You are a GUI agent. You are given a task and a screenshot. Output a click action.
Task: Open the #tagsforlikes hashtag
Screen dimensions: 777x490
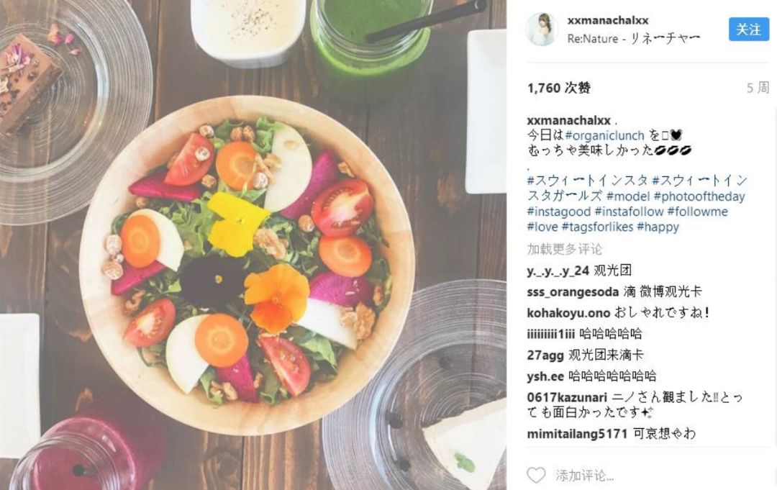tap(597, 227)
